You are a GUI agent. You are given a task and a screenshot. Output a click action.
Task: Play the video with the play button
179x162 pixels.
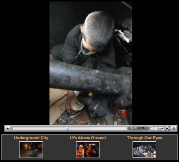point(8,128)
